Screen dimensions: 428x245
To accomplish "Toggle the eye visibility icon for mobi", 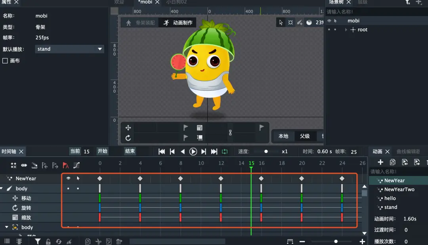I will tap(329, 21).
